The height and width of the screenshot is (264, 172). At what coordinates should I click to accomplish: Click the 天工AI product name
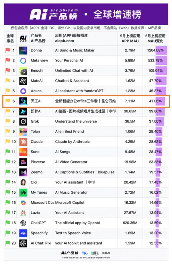(36, 101)
